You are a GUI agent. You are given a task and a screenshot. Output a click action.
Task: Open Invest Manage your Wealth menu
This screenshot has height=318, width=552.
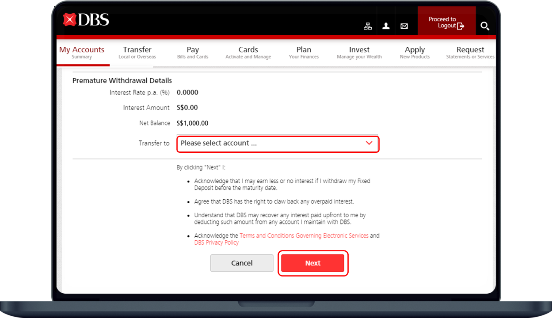(359, 53)
